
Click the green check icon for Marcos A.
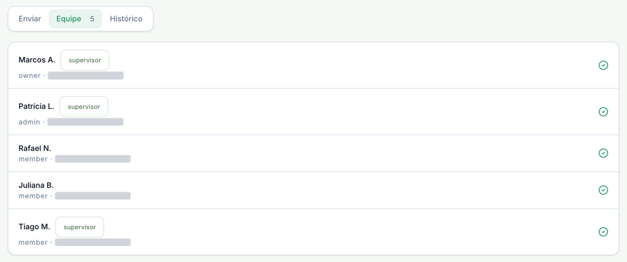click(603, 65)
